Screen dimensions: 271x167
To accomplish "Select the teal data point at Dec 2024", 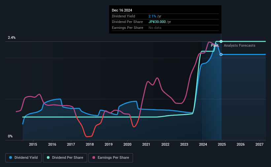I will coord(221,41).
